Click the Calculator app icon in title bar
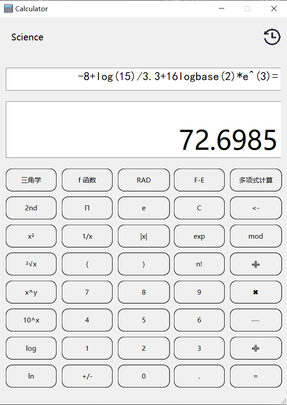Viewport: 287px width, 405px height. click(8, 9)
